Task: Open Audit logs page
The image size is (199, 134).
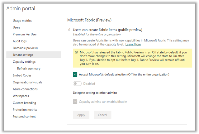Action: pos(20,41)
